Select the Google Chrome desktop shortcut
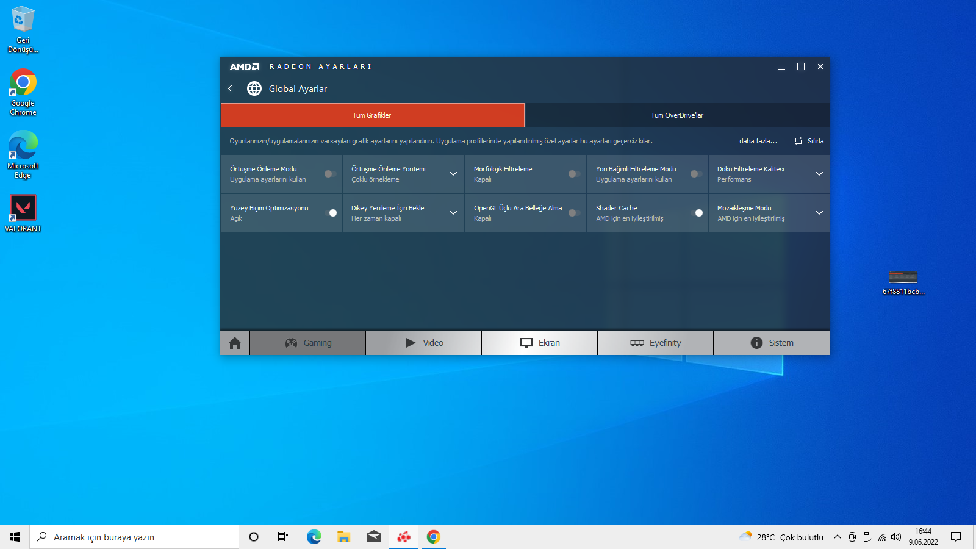Screen dimensions: 976x549 (23, 92)
